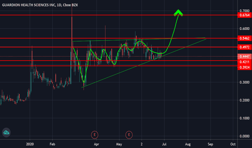This screenshot has width=252, height=148.
Task: Select the 0.4211 red price label
Action: pos(244,62)
